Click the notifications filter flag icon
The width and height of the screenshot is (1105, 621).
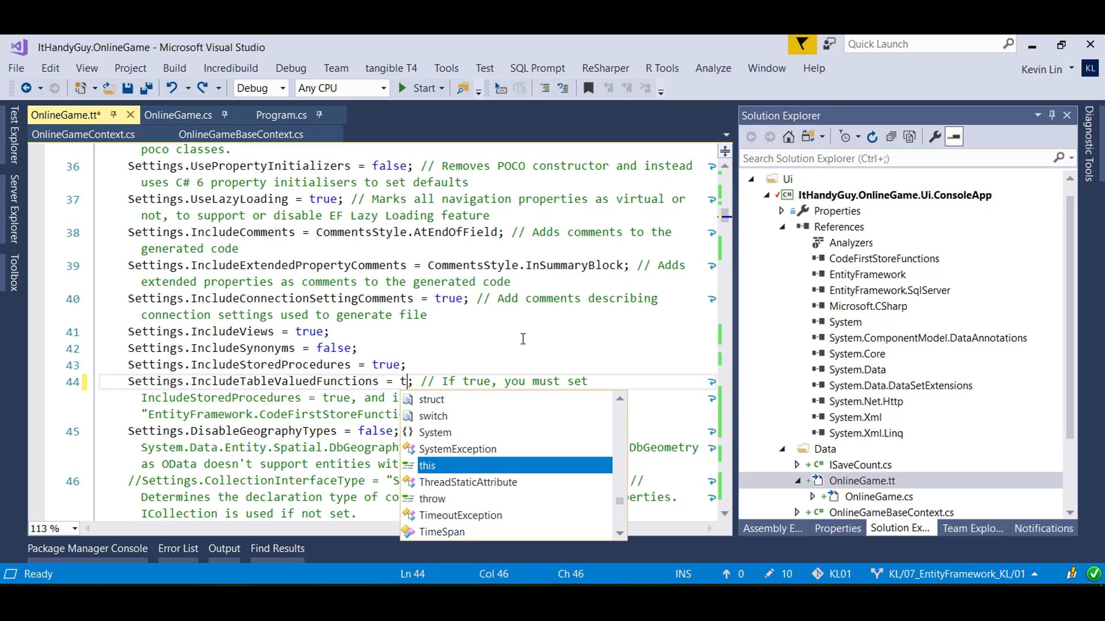click(x=802, y=44)
